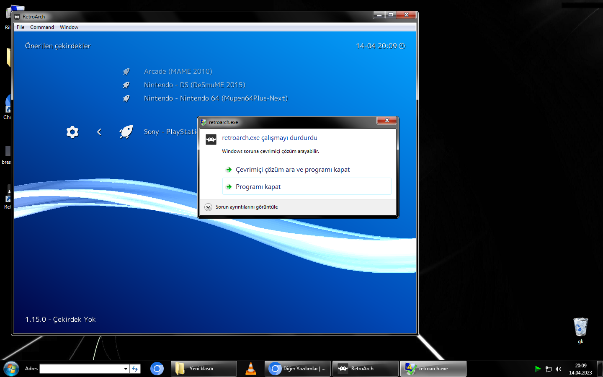Viewport: 603px width, 377px height.
Task: Select Arcade (MAME 2010) core entry
Action: [x=178, y=72]
